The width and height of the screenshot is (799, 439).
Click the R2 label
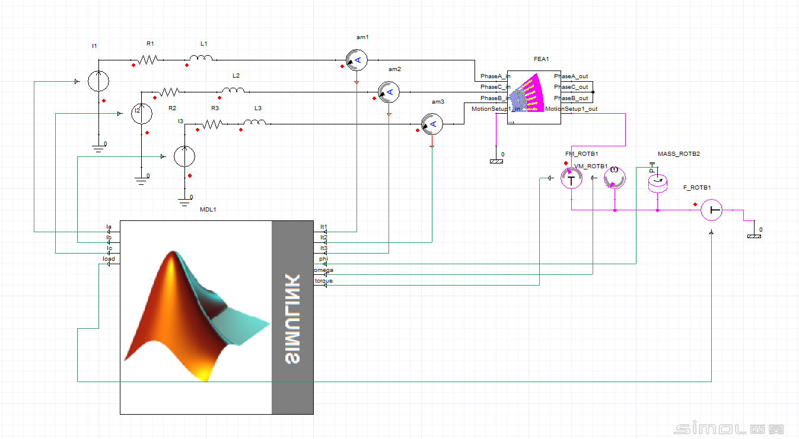pyautogui.click(x=172, y=108)
